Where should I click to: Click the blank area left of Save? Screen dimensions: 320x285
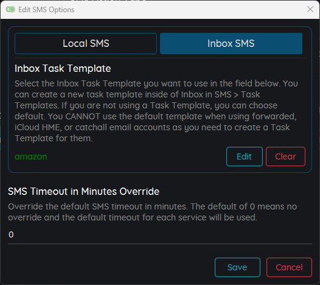click(x=111, y=267)
